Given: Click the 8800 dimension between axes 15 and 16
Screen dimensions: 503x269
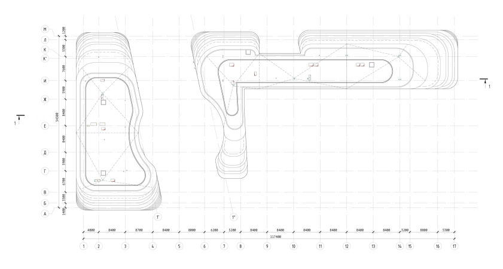Looking at the screenshot, I should pos(423,229).
